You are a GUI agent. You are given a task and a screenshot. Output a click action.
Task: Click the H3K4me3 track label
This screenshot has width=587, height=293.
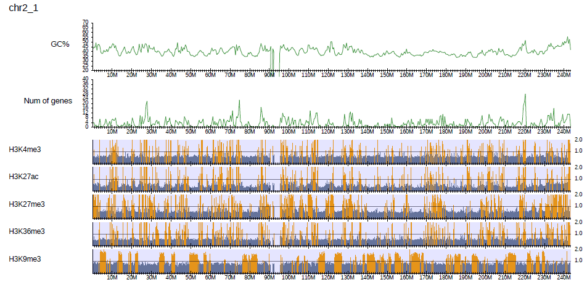click(x=25, y=150)
